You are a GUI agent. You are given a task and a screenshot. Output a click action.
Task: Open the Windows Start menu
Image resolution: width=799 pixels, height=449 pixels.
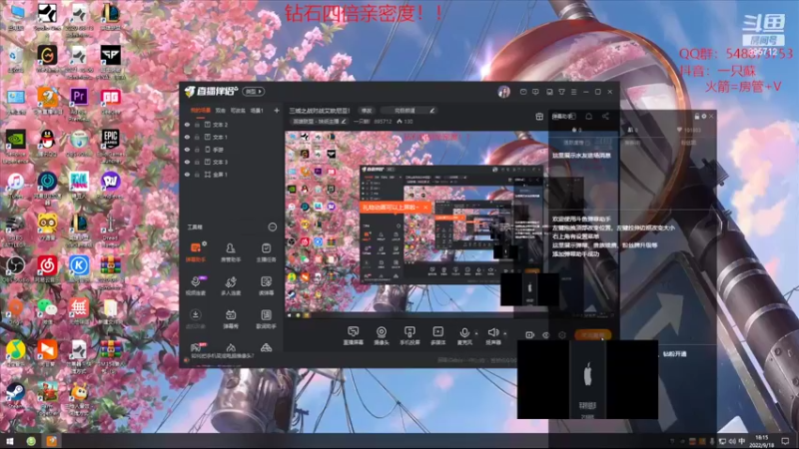pyautogui.click(x=9, y=441)
